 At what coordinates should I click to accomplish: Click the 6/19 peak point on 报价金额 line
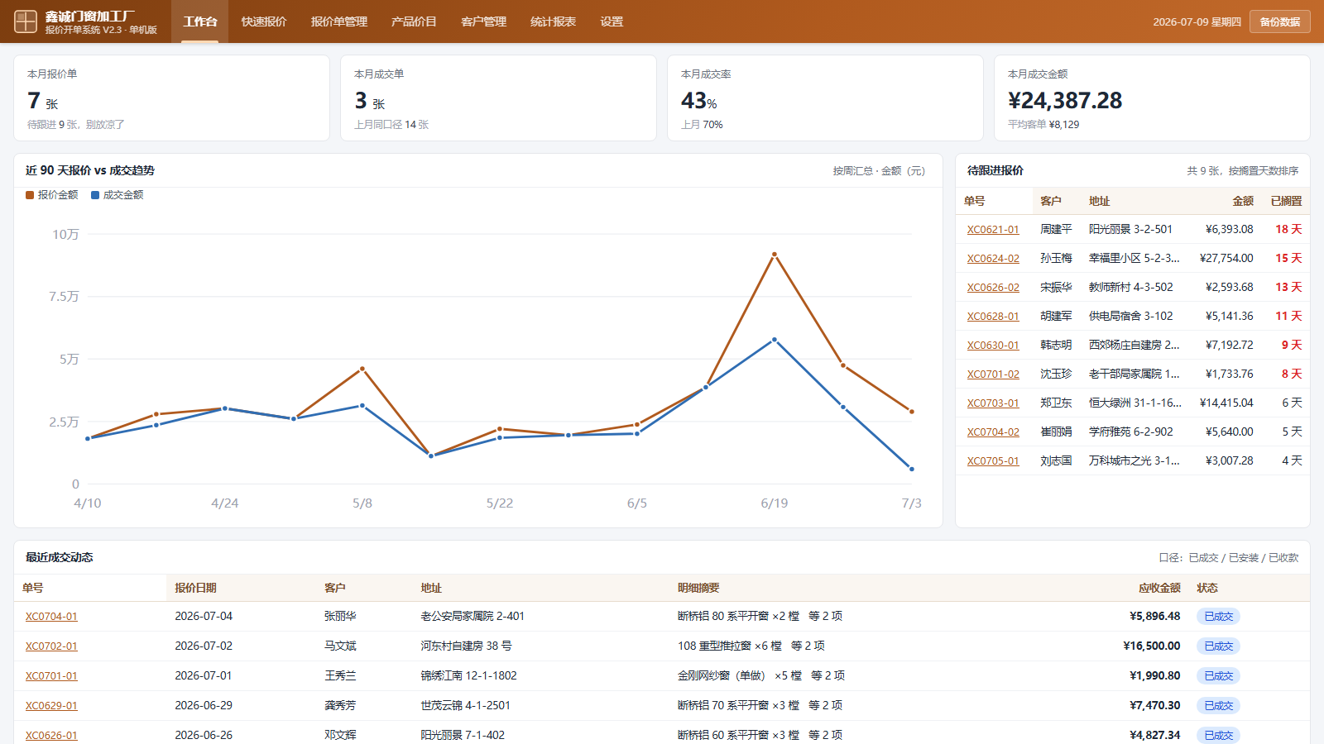click(x=775, y=255)
